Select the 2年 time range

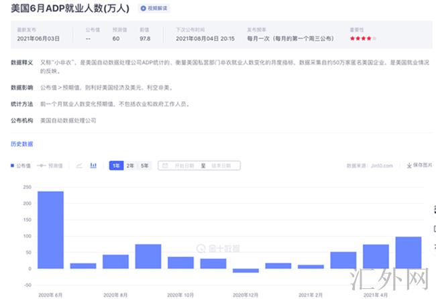point(130,166)
